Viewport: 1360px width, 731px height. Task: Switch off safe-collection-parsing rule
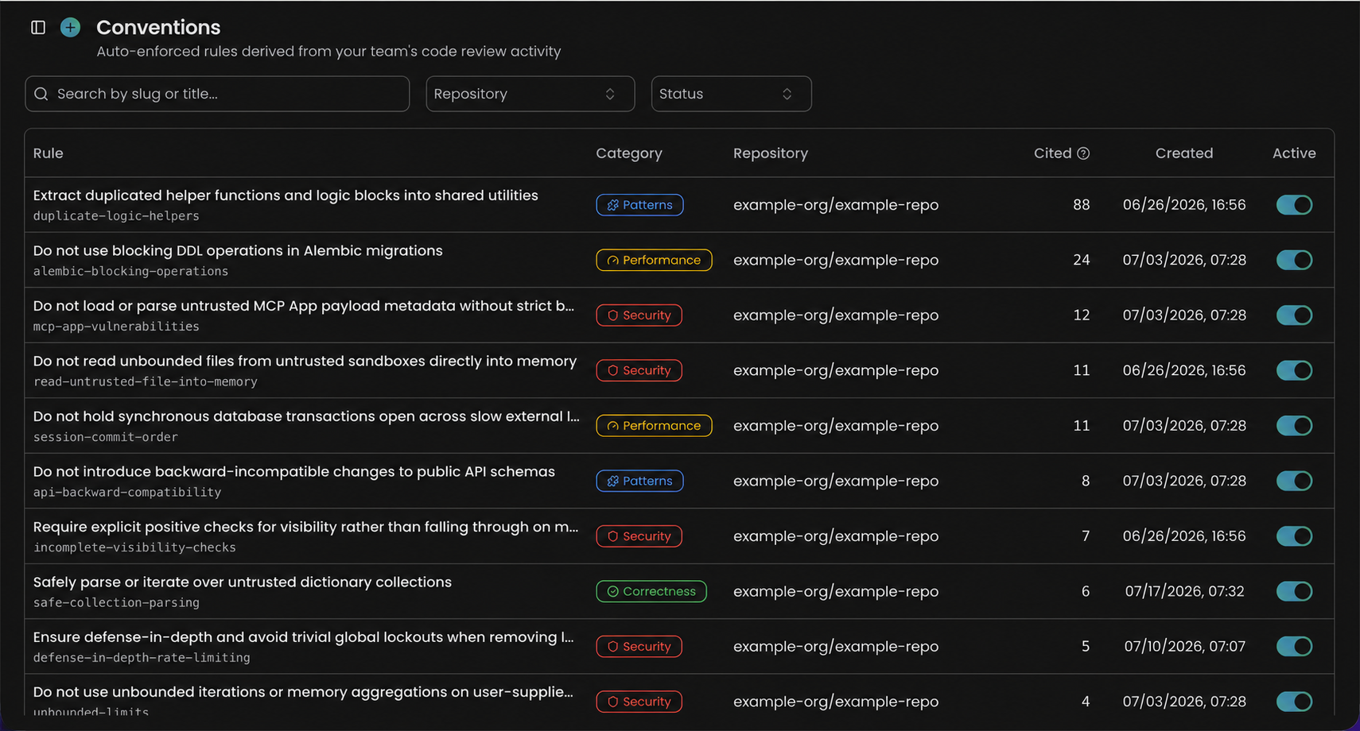(1294, 591)
